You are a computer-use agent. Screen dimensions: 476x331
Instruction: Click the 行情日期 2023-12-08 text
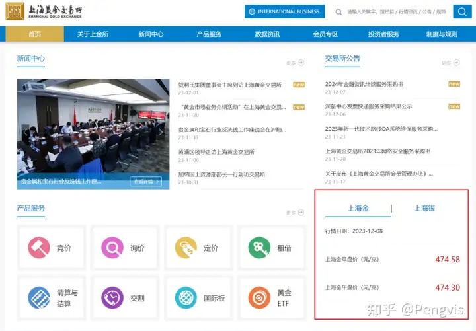(x=354, y=231)
